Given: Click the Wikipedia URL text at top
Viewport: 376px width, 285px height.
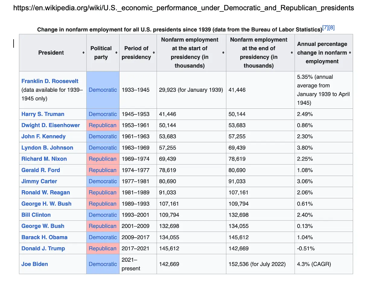Looking at the screenshot, I should point(183,8).
